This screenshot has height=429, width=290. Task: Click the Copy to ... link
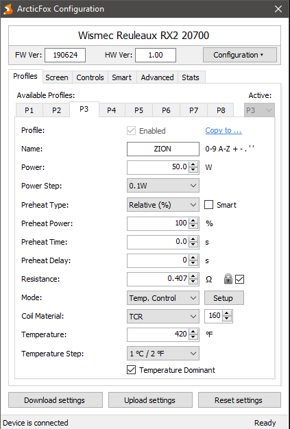click(223, 130)
